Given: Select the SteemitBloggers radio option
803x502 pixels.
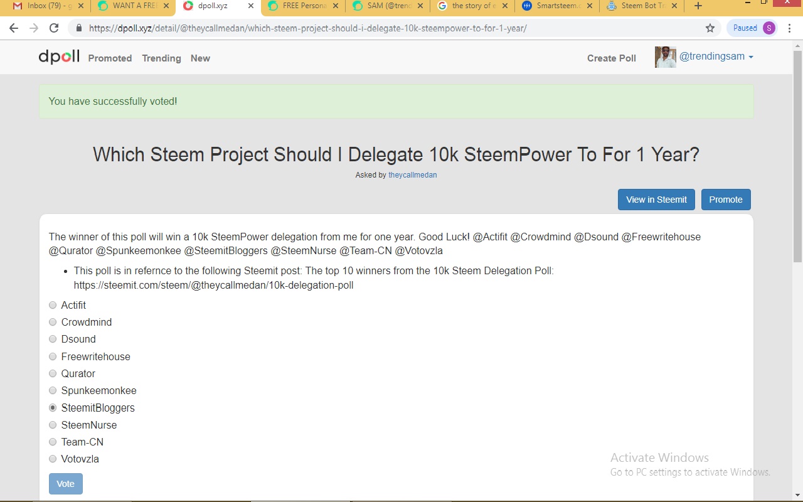Looking at the screenshot, I should (x=53, y=407).
